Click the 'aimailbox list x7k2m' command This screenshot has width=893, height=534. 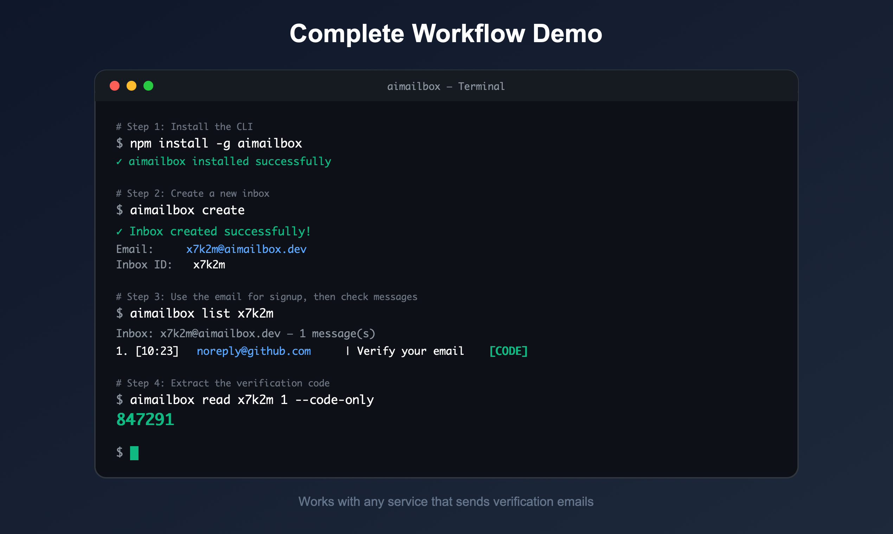[201, 313]
